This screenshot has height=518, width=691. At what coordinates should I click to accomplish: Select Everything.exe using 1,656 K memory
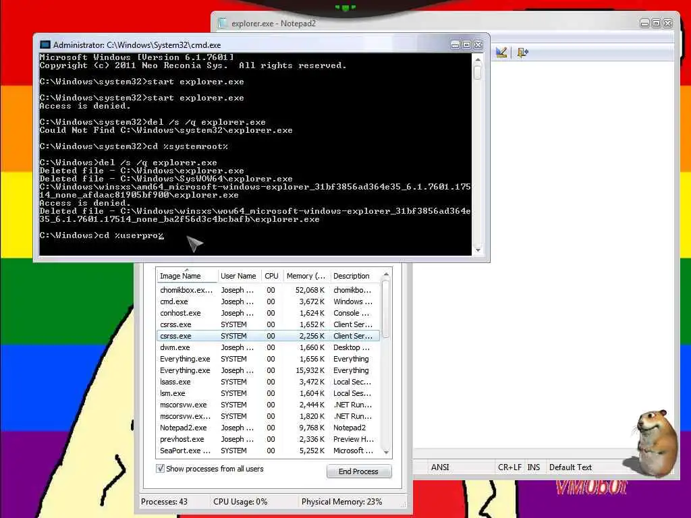coord(268,359)
